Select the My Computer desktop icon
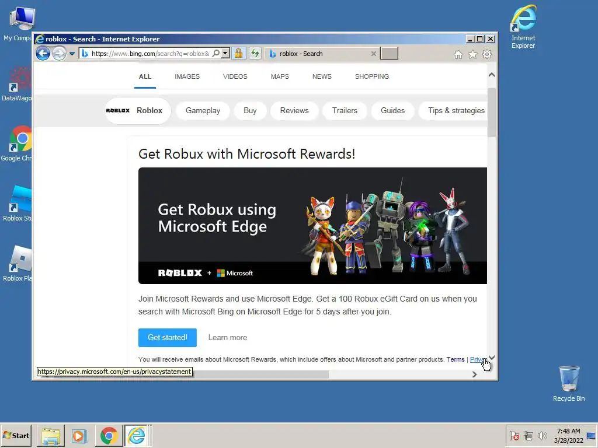 point(17,24)
